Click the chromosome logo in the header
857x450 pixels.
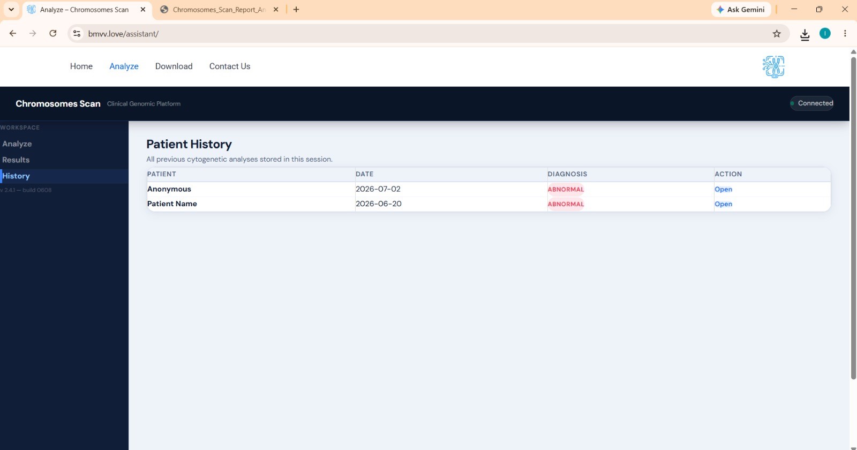pyautogui.click(x=773, y=67)
